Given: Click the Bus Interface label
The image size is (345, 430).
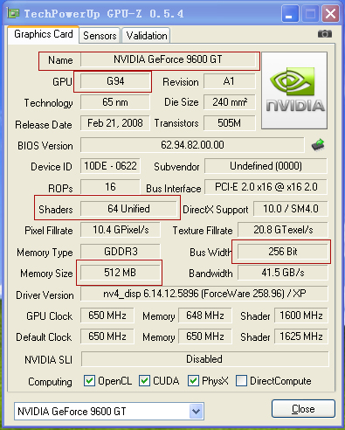Looking at the screenshot, I should pos(174,189).
